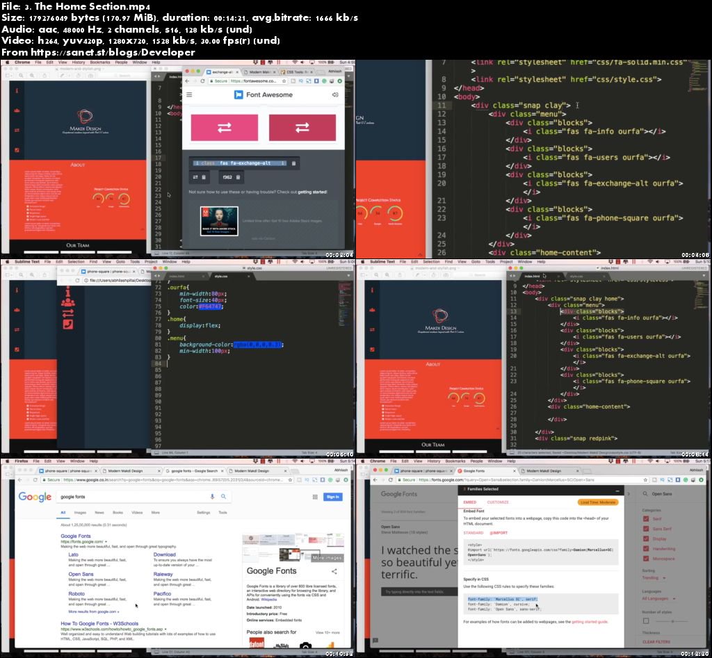Click back arrow in Font Awesome browser window
This screenshot has width=712, height=658.
pyautogui.click(x=187, y=81)
